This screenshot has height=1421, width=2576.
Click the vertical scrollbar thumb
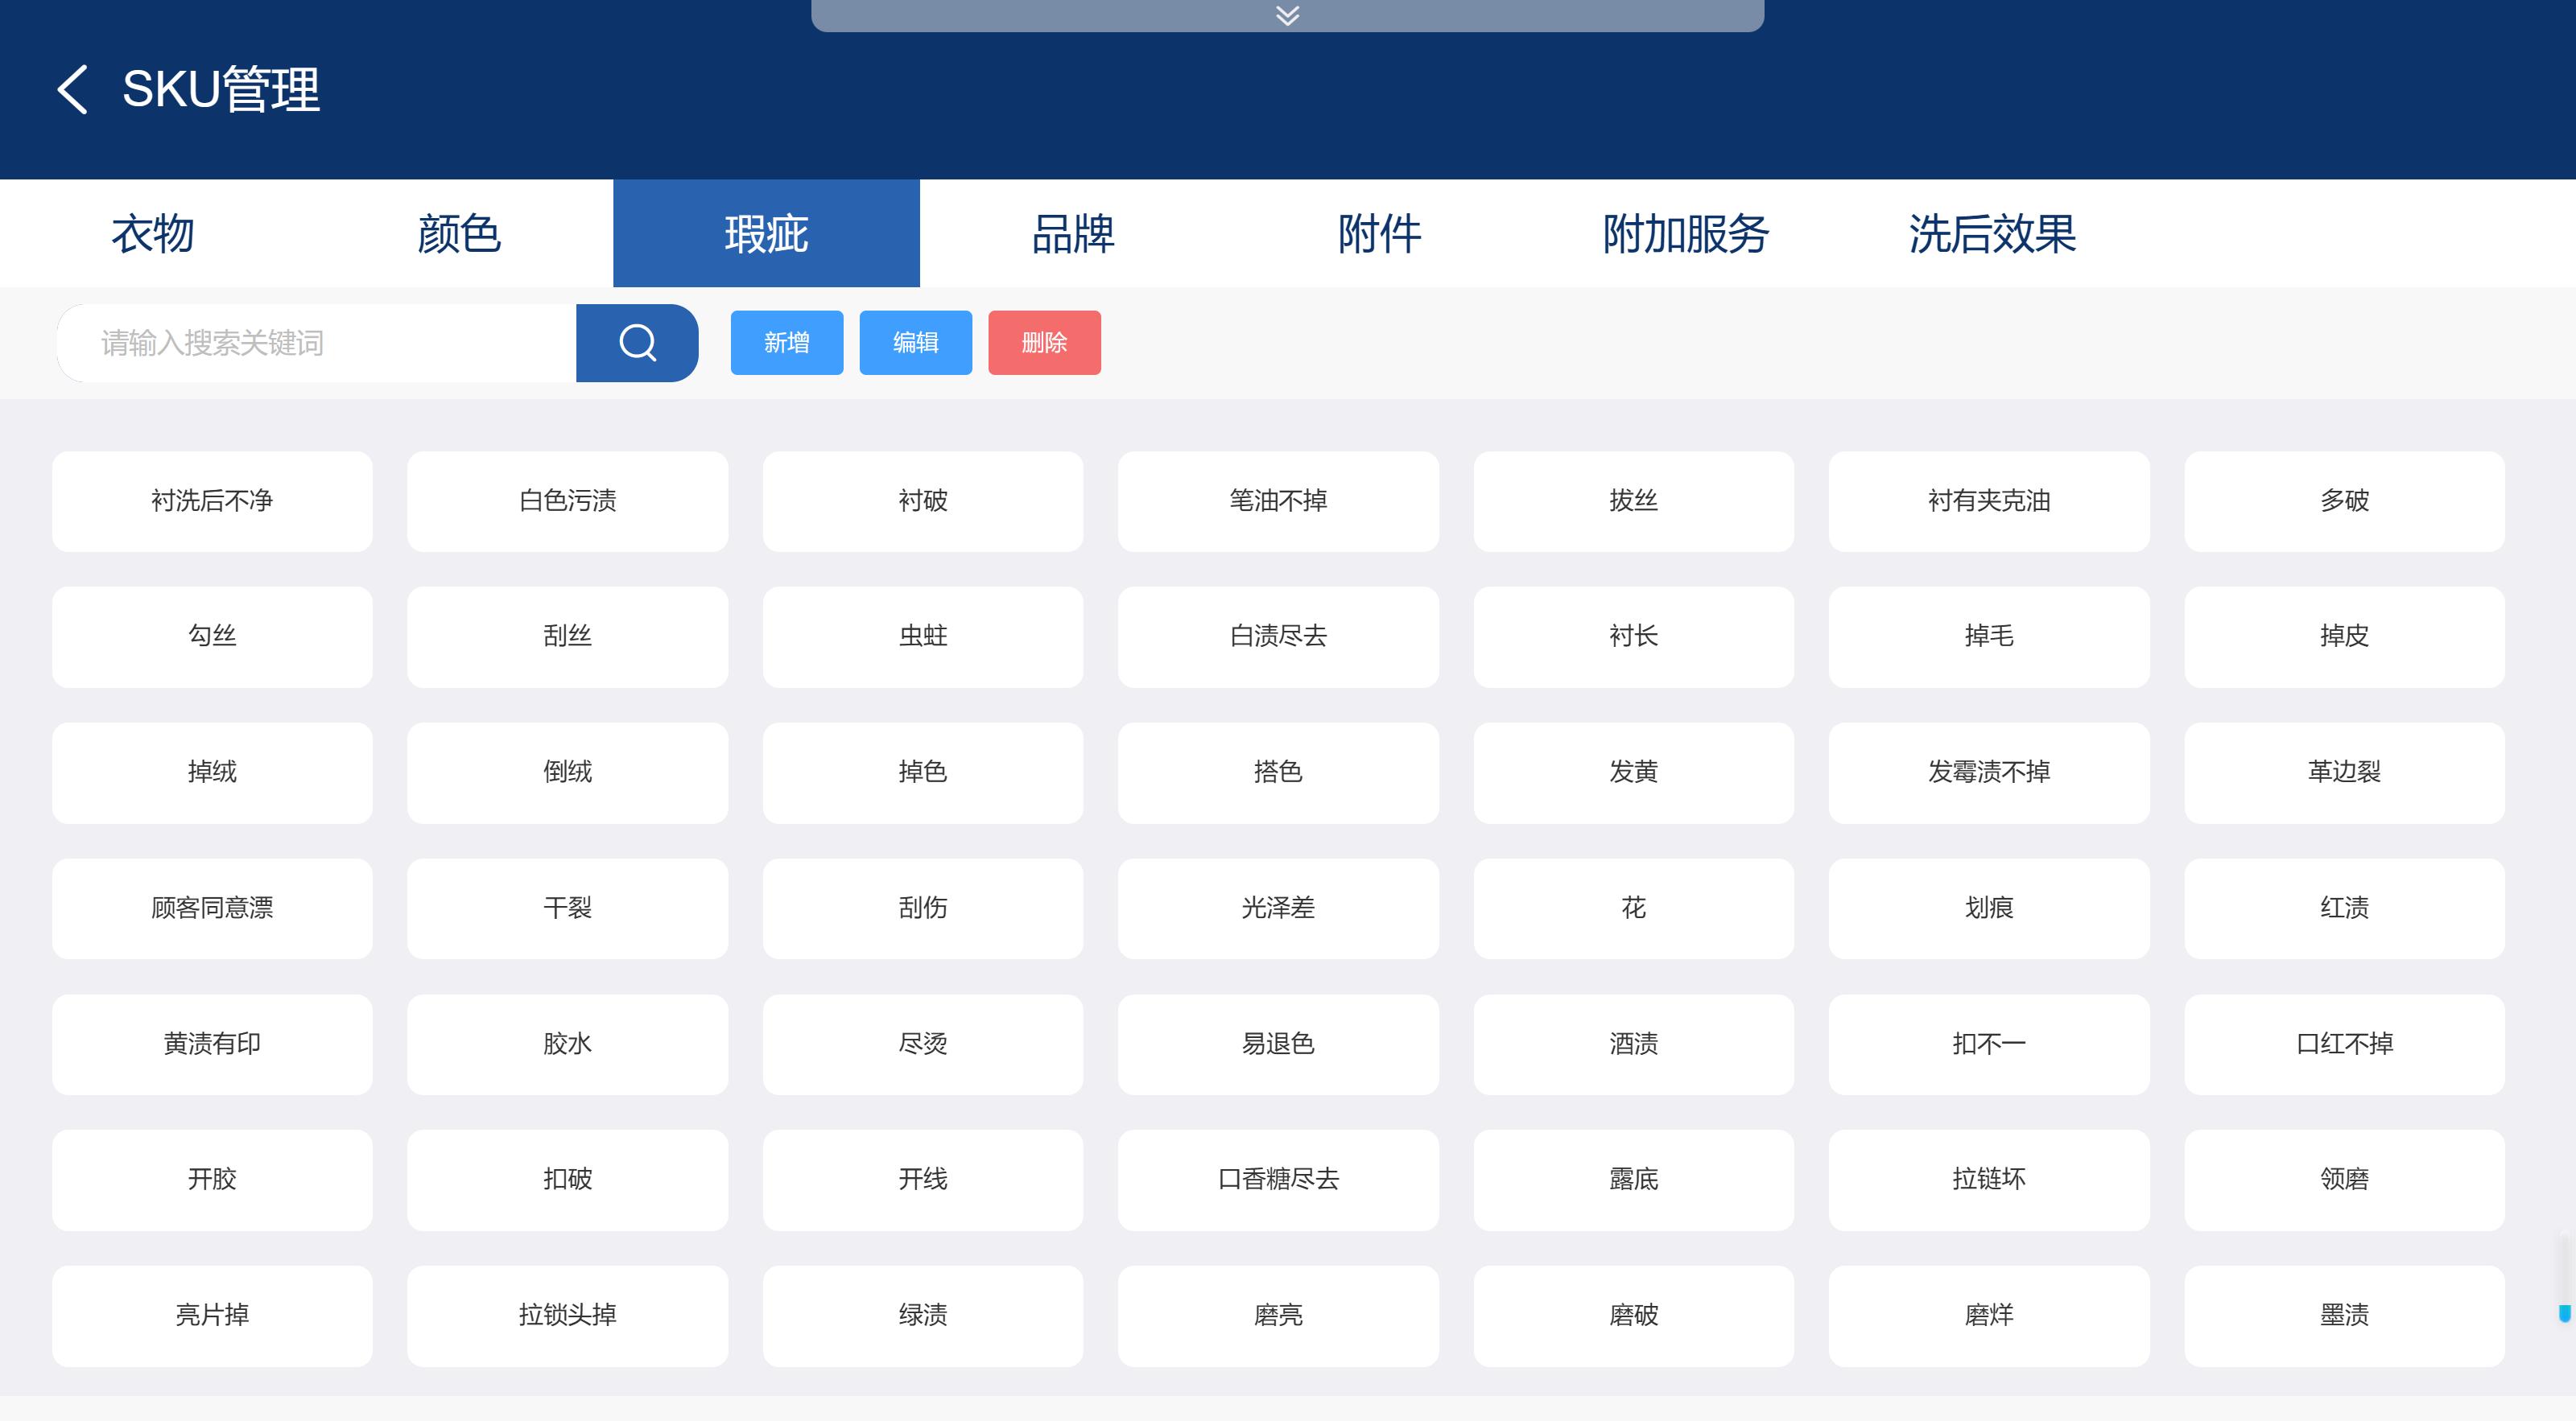(2564, 1313)
